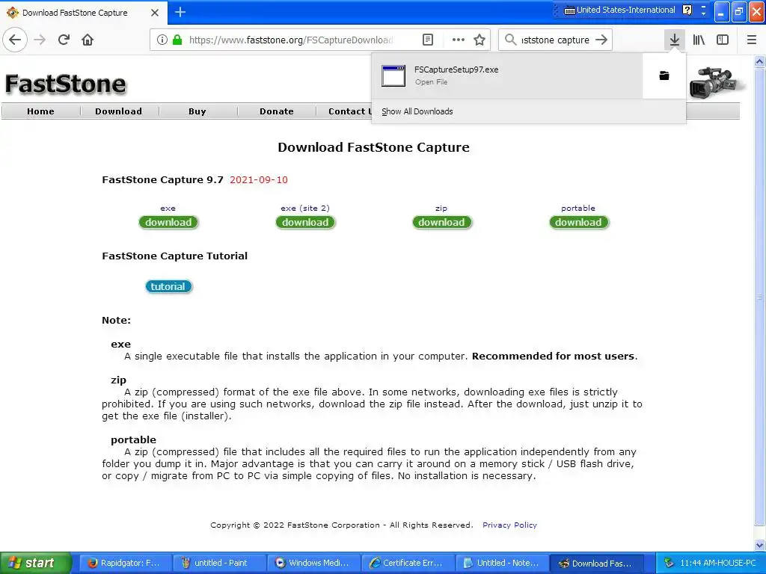This screenshot has height=574, width=766.
Task: Click the page scrollbar down arrow
Action: click(759, 545)
